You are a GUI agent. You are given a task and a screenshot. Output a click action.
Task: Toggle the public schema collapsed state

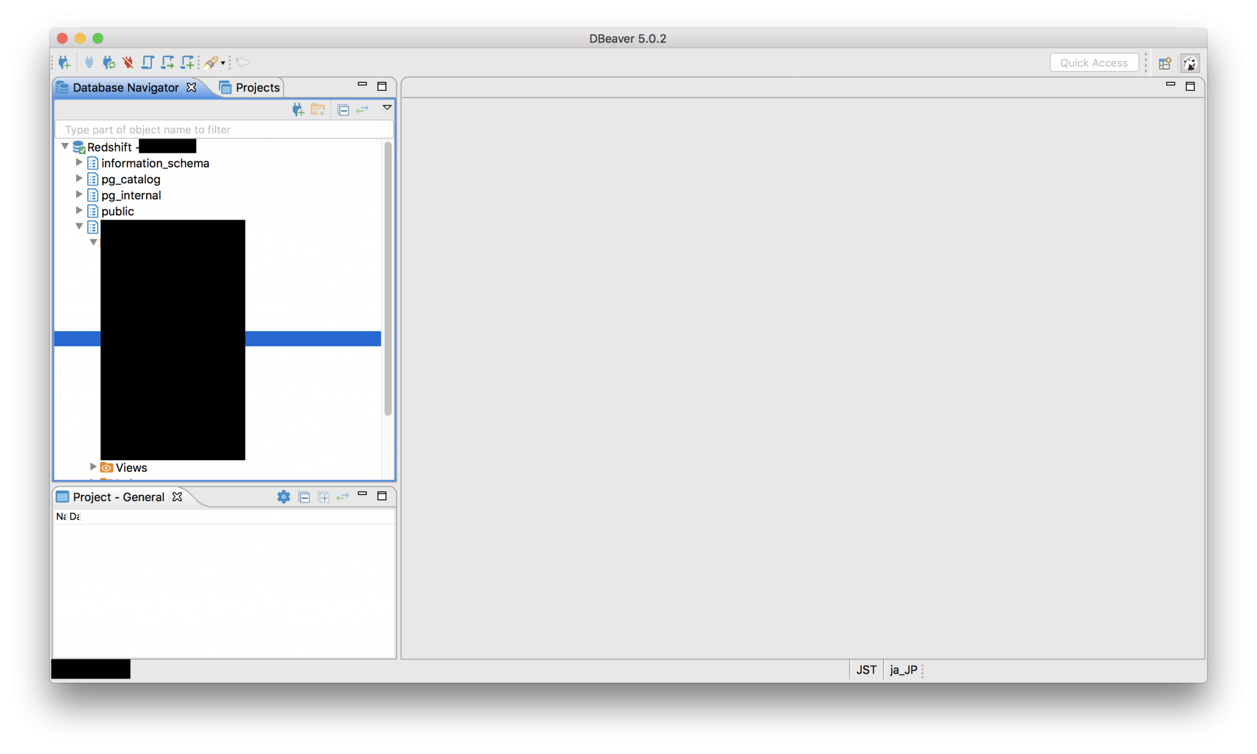click(x=80, y=210)
